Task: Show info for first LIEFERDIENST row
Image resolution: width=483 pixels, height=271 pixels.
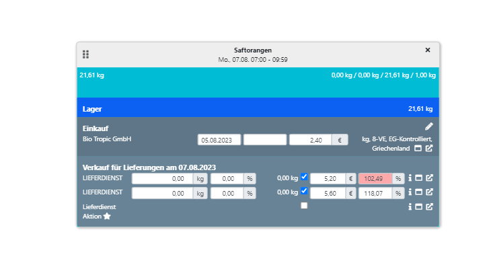Action: [x=410, y=179]
